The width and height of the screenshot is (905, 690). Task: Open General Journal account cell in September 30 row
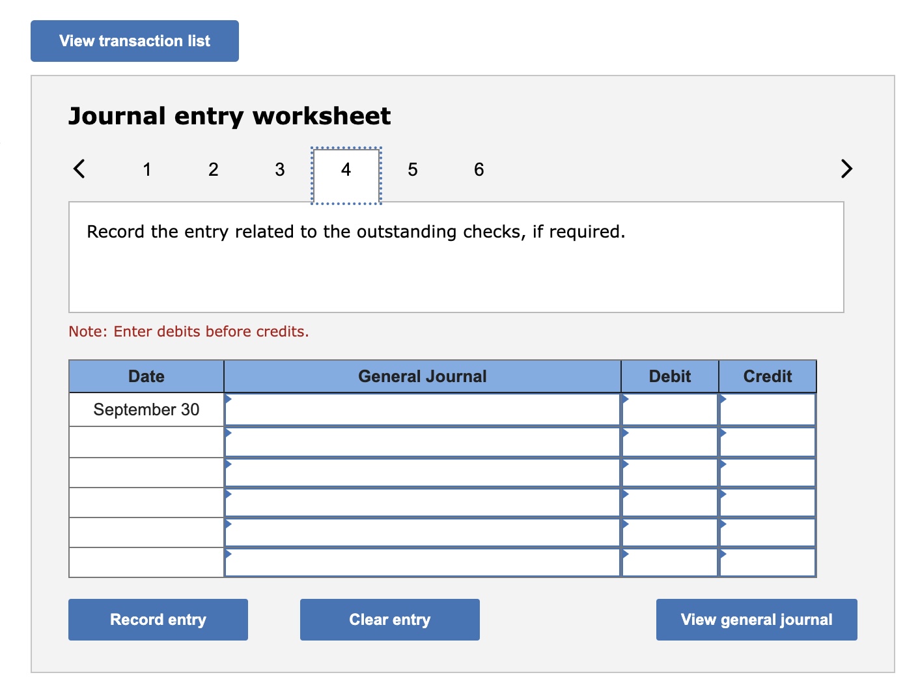pyautogui.click(x=423, y=409)
